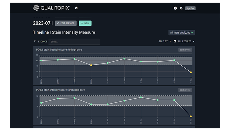
Task: Click the filter funnel icon beside Exclude
Action: (x=35, y=41)
